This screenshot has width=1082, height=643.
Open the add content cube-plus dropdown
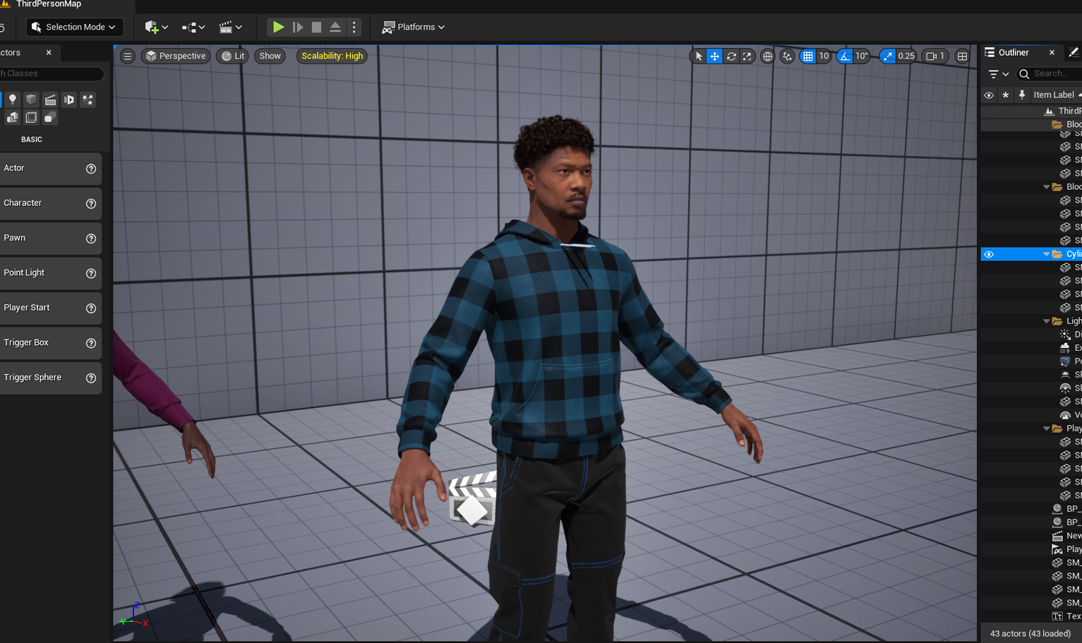156,27
